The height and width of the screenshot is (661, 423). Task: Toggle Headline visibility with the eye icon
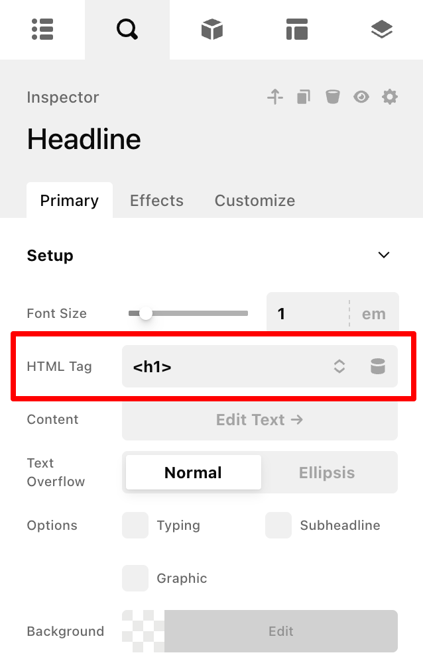click(x=361, y=97)
